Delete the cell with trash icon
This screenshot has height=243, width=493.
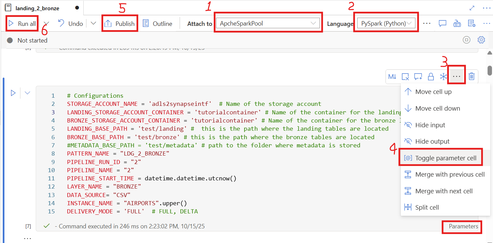pos(472,77)
